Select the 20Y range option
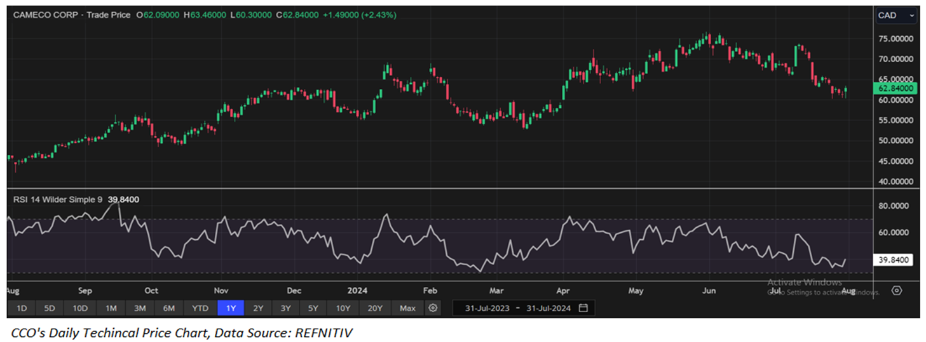Image resolution: width=926 pixels, height=342 pixels. tap(374, 308)
